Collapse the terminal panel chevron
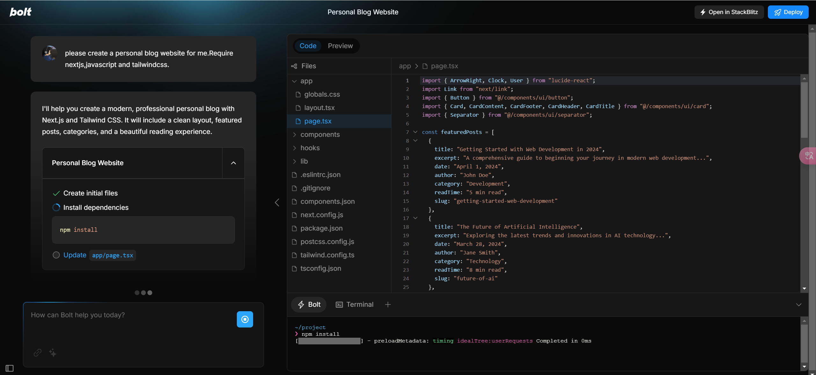 point(798,305)
